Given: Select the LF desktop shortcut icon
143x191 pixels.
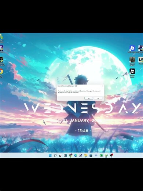Looking at the screenshot, I should (140, 61).
